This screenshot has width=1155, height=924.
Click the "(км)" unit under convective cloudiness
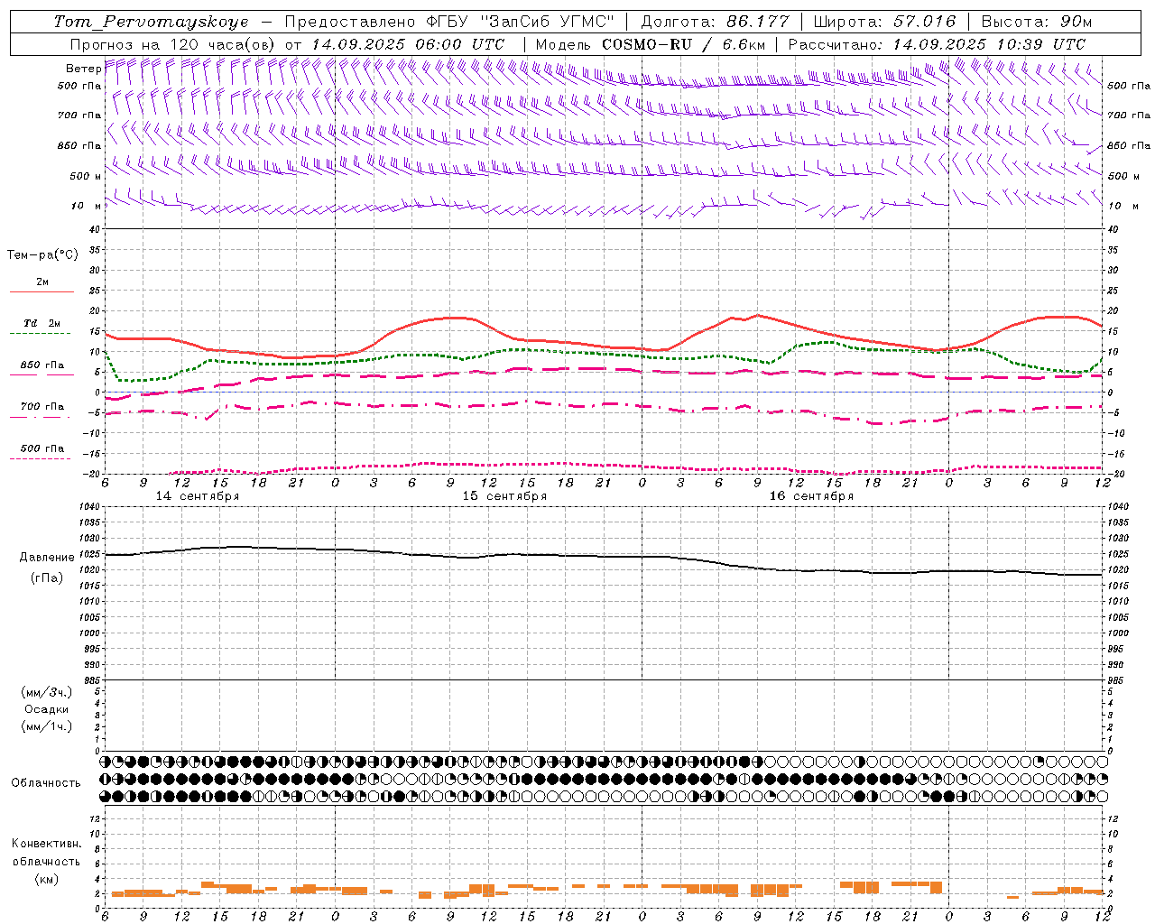tap(46, 879)
